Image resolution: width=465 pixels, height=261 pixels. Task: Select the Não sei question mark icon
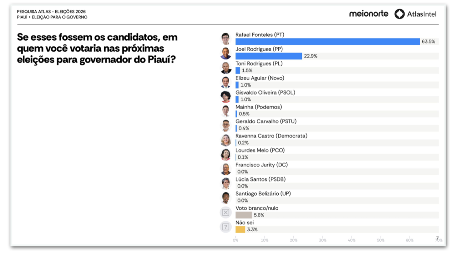coord(226,227)
